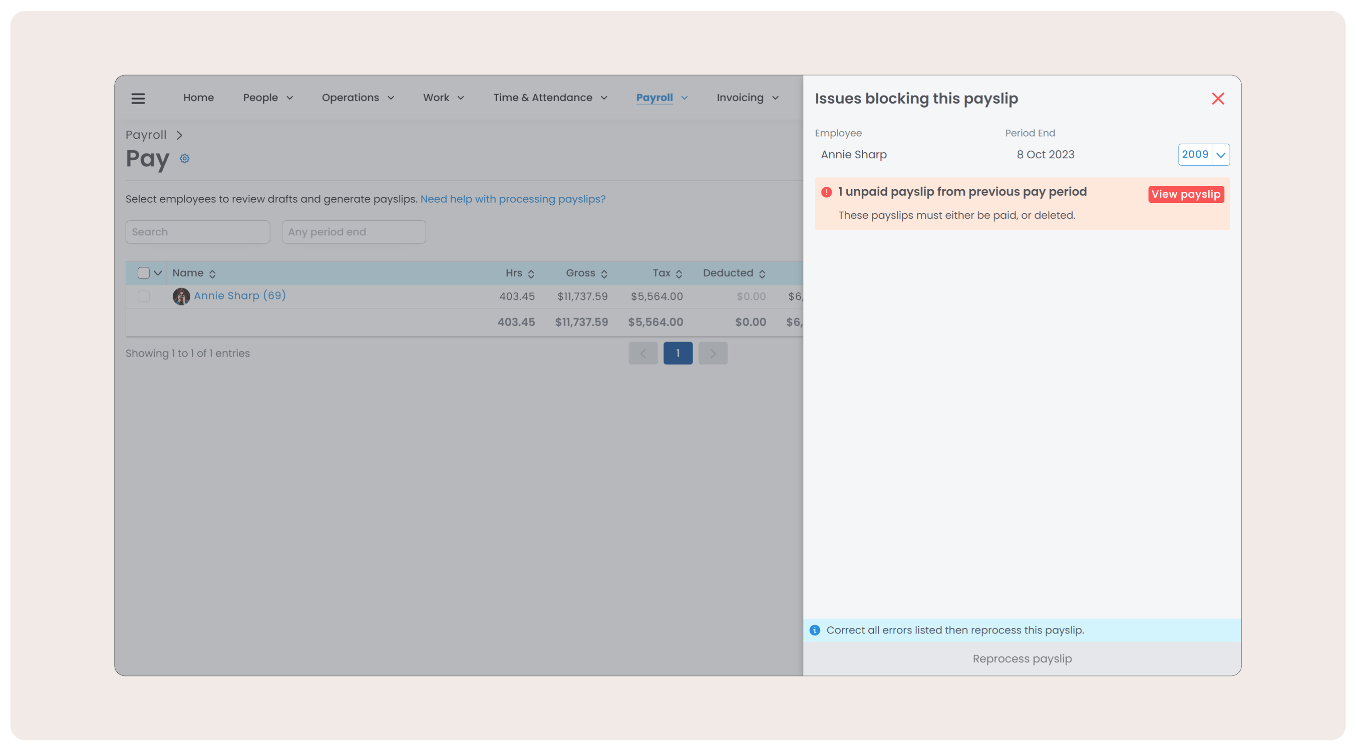Close the Issues blocking this payslip panel
The image size is (1356, 751).
pos(1218,99)
